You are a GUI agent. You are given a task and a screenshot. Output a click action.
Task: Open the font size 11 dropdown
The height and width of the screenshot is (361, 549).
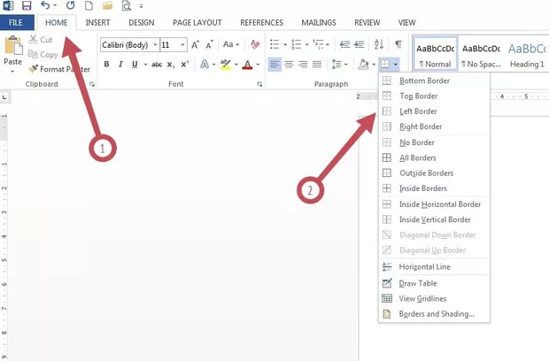point(182,45)
